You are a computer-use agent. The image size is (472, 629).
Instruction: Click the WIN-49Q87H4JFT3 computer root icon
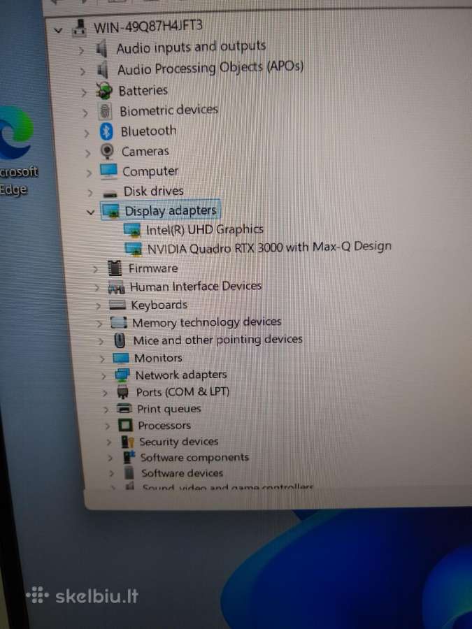[80, 28]
